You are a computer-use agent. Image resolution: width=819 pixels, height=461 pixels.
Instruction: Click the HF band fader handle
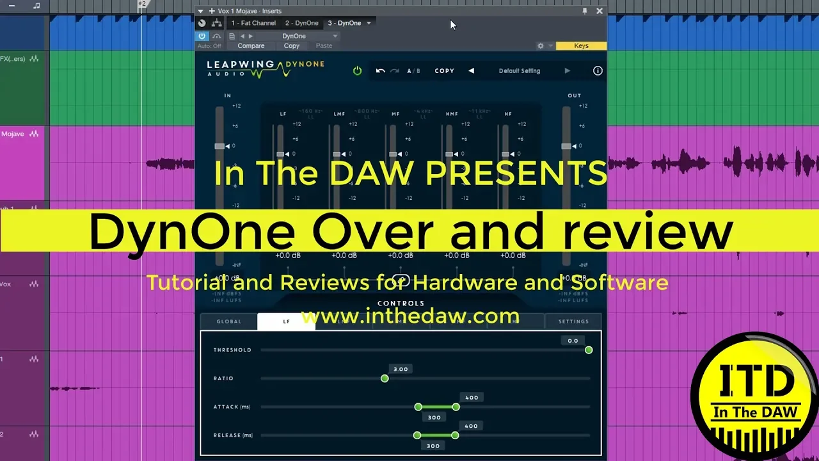pos(505,154)
